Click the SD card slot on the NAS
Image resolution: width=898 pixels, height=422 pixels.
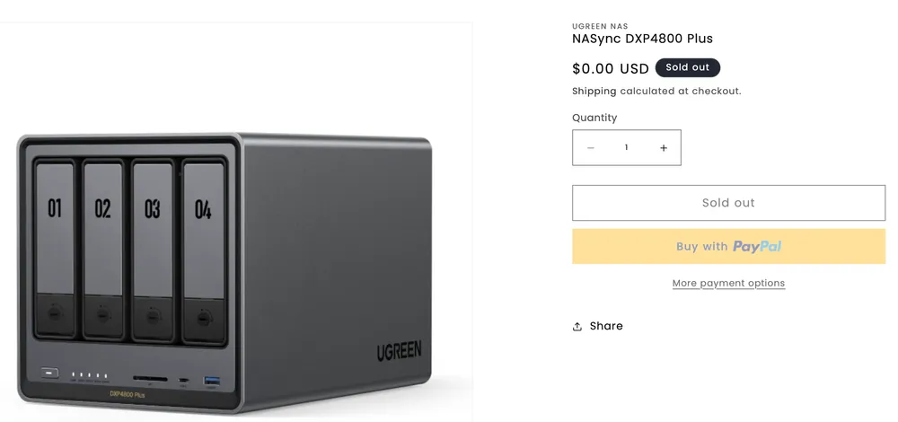point(148,378)
